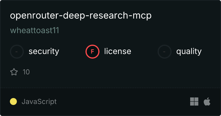The width and height of the screenshot is (221, 116).
Task: Click the gap between security and license badges
Action: pyautogui.click(x=72, y=52)
